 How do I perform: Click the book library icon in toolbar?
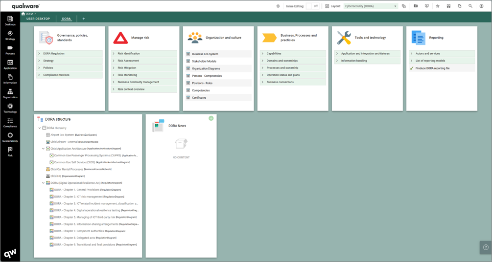click(449, 6)
